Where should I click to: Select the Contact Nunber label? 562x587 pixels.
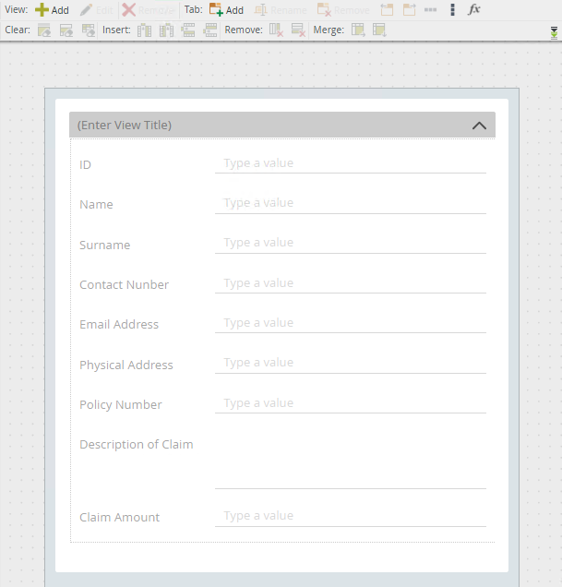(x=125, y=284)
